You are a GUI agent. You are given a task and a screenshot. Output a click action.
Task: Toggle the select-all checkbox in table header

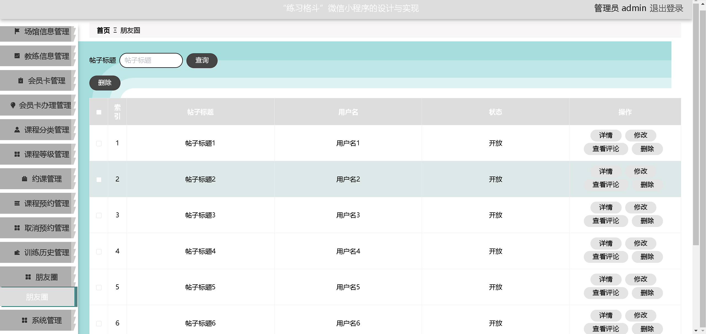[99, 112]
